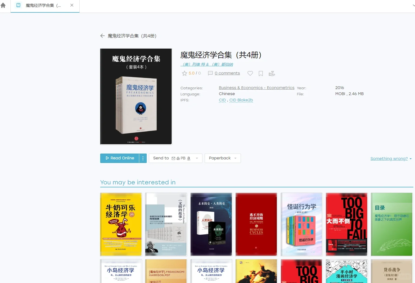The height and width of the screenshot is (283, 415).
Task: Open the 逃不开的经济周期 book cover
Action: [x=256, y=224]
